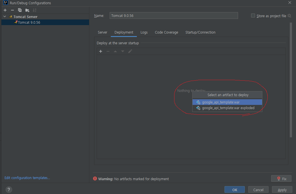Confirm with the OK button
This screenshot has width=296, height=194.
coord(235,190)
